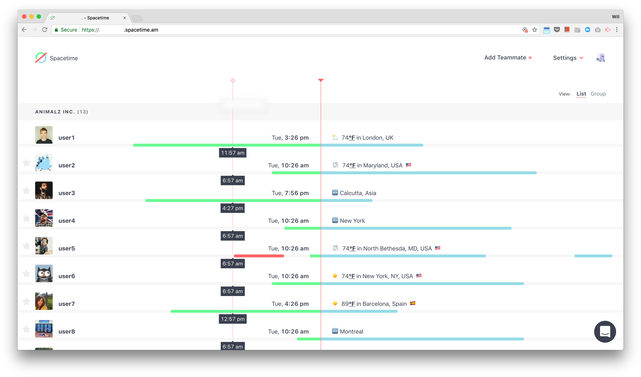This screenshot has width=641, height=377.
Task: Click the current-time red triangle marker
Action: [321, 80]
